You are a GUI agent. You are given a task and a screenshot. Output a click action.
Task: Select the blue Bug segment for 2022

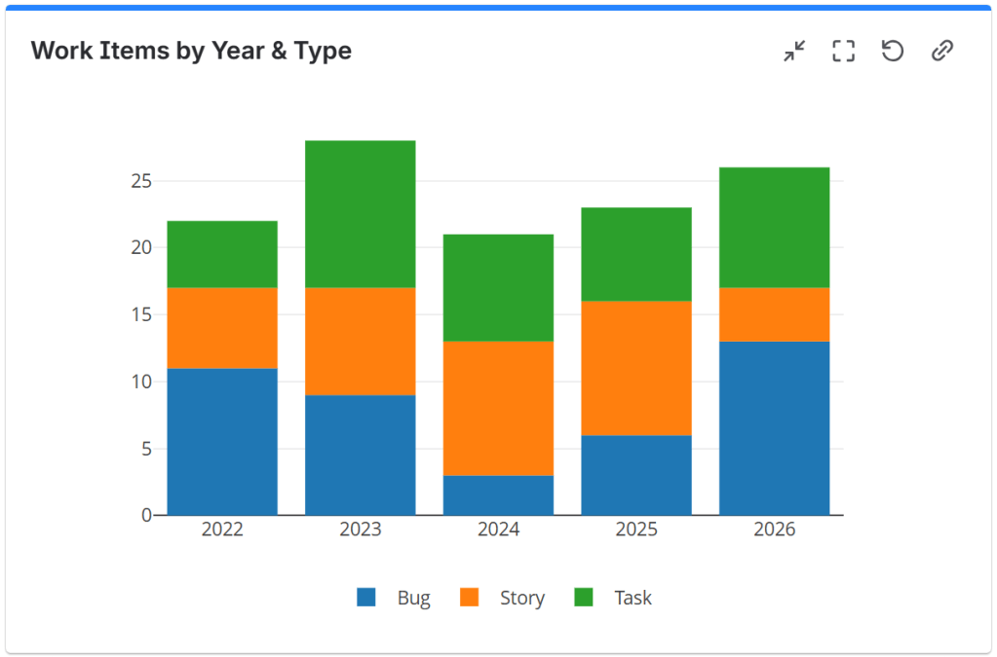(222, 441)
